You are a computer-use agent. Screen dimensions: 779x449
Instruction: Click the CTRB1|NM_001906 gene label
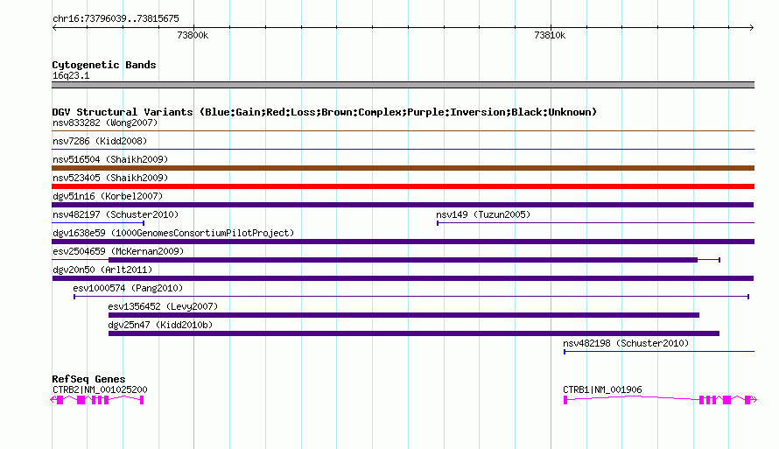[x=602, y=389]
